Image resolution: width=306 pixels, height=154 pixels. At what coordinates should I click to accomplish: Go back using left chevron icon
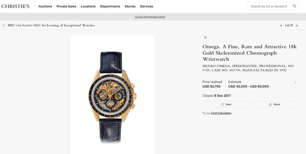point(4,25)
